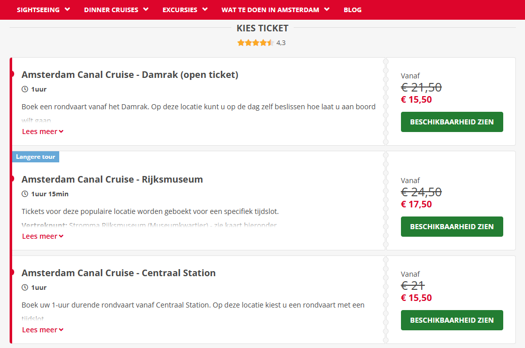The image size is (525, 348).
Task: Expand Lees meer for Centraal Station cruise
Action: [43, 330]
